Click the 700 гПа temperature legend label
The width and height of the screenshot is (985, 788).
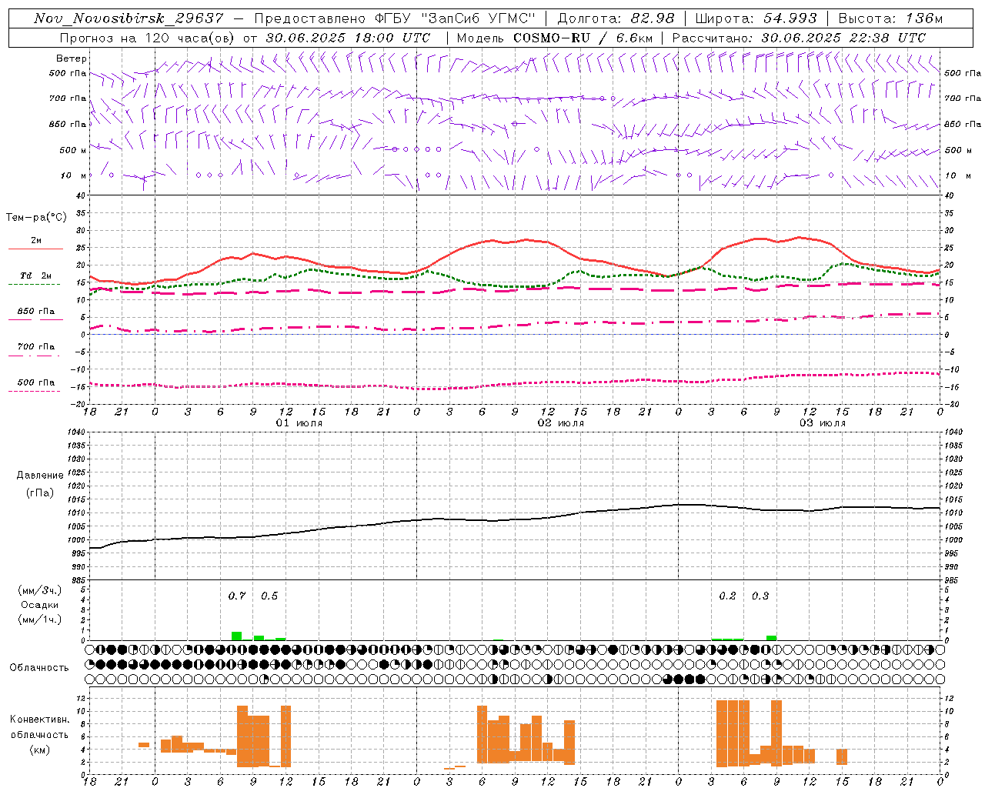pos(36,347)
